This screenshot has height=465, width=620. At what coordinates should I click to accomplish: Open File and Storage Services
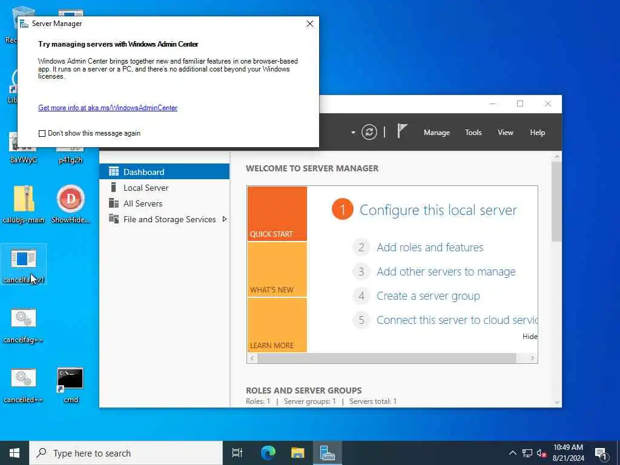point(170,219)
